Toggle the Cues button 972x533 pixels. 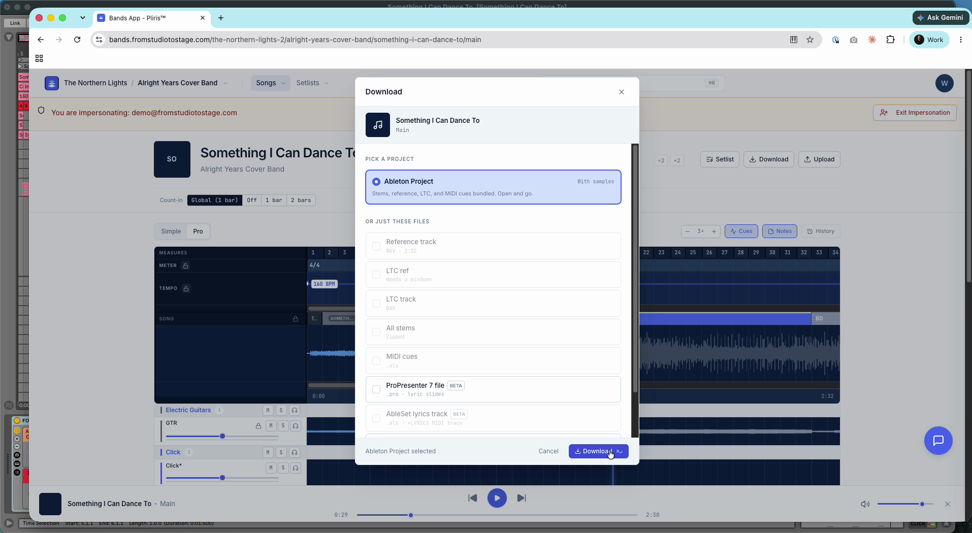pos(741,231)
